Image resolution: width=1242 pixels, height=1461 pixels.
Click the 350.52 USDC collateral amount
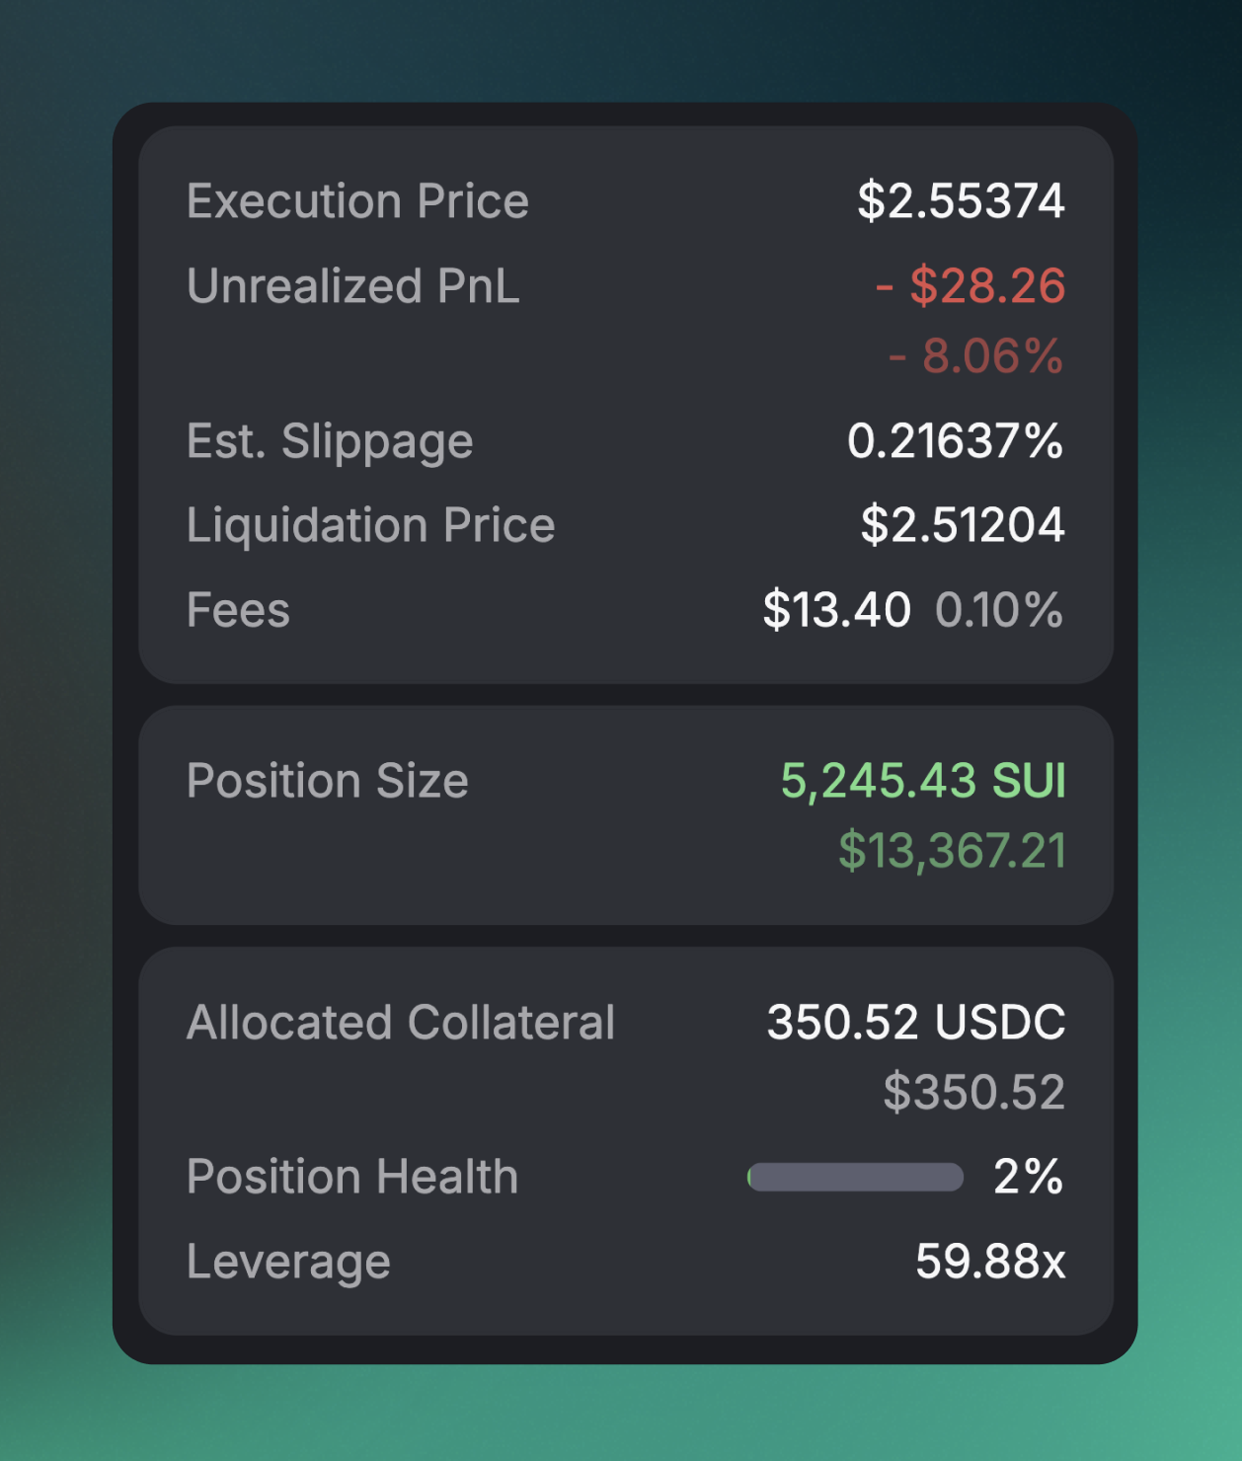click(916, 1023)
